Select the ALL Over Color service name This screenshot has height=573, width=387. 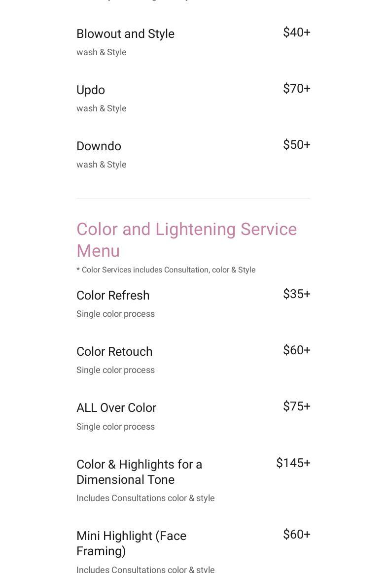(116, 407)
